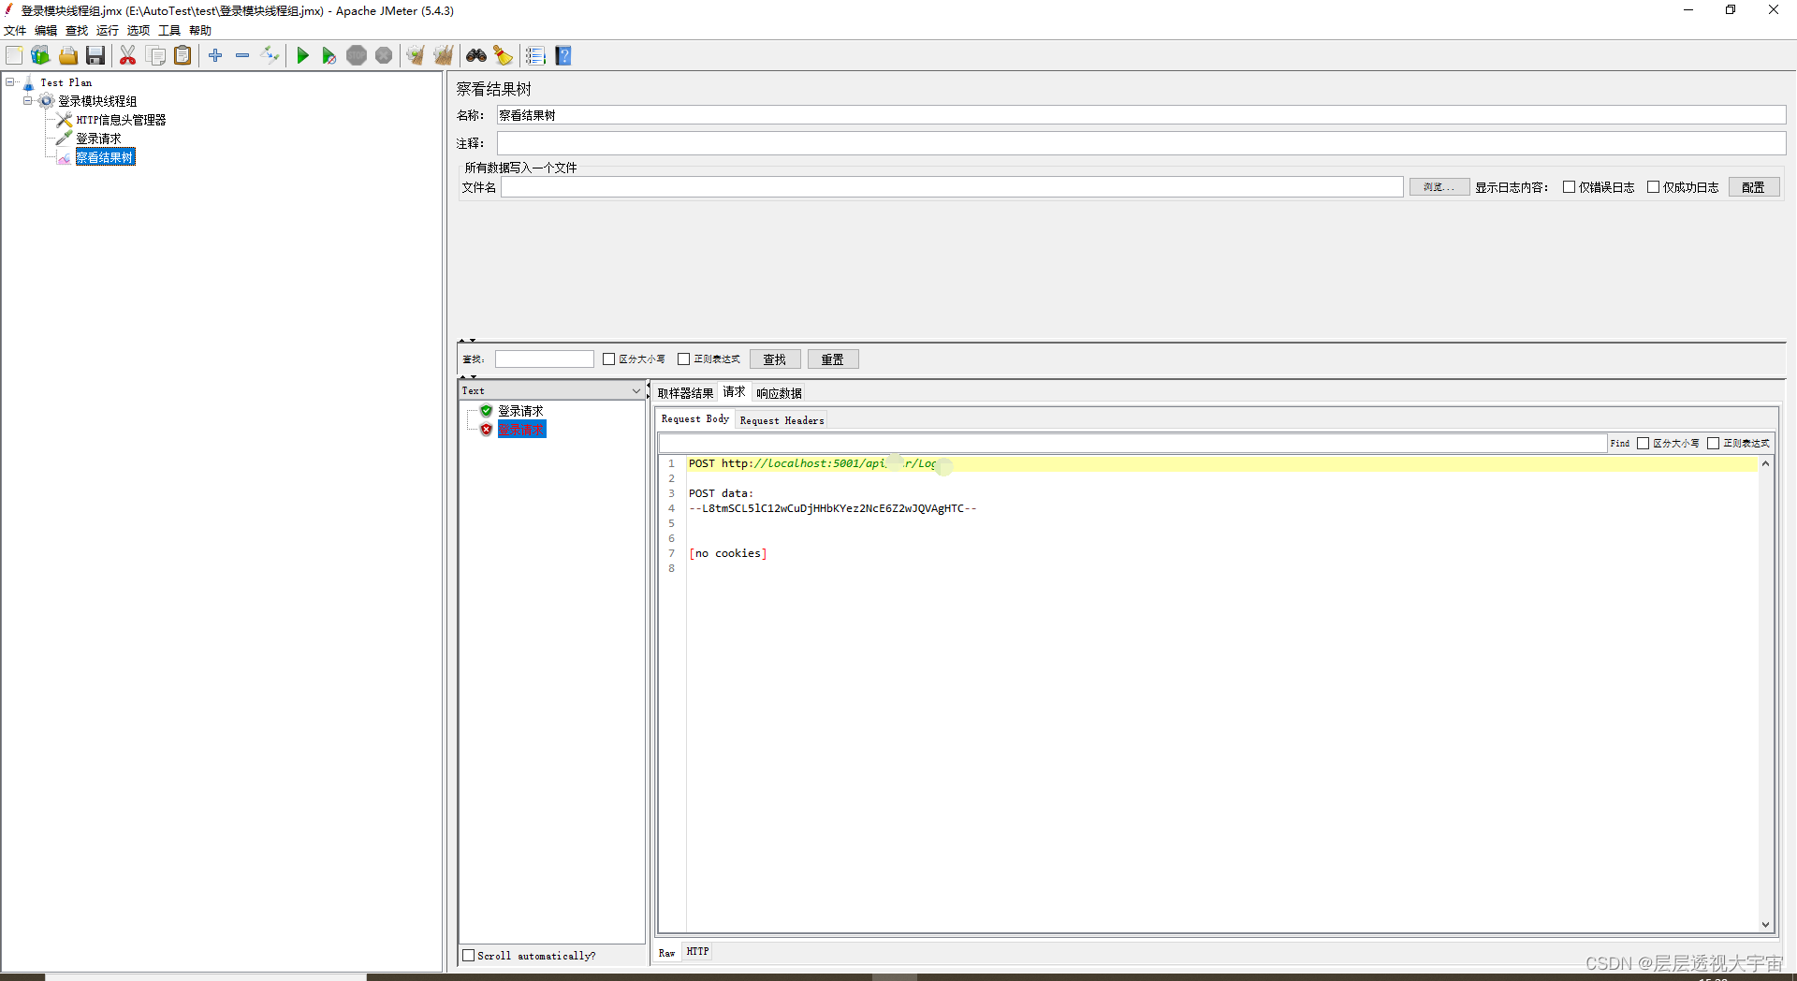1797x981 pixels.
Task: Collapse the 登录模块线程组 tree node
Action: pyautogui.click(x=28, y=101)
